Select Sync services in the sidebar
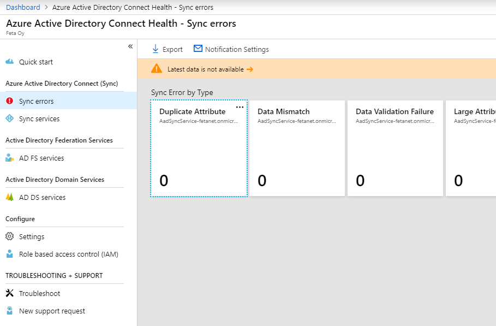Screen dimensions: 496x326 tap(39, 118)
